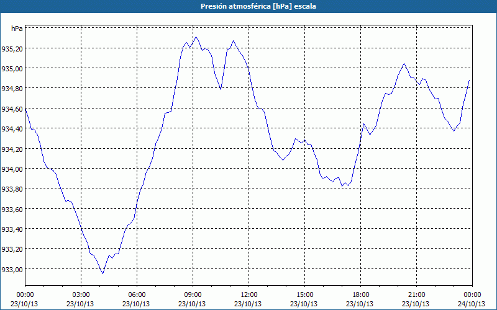Image resolution: width=497 pixels, height=310 pixels.
Task: Click the 18:00 time axis label
Action: tap(361, 294)
